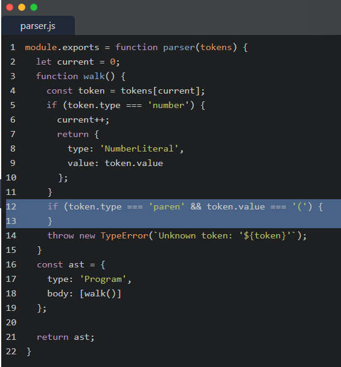
Task: Click the '0' number literal on line 2
Action: tap(113, 62)
